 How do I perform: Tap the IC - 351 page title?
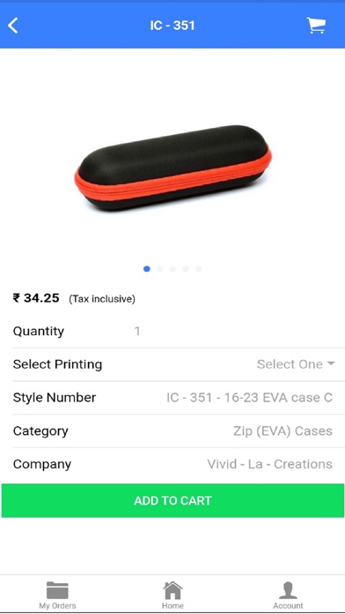pos(172,26)
